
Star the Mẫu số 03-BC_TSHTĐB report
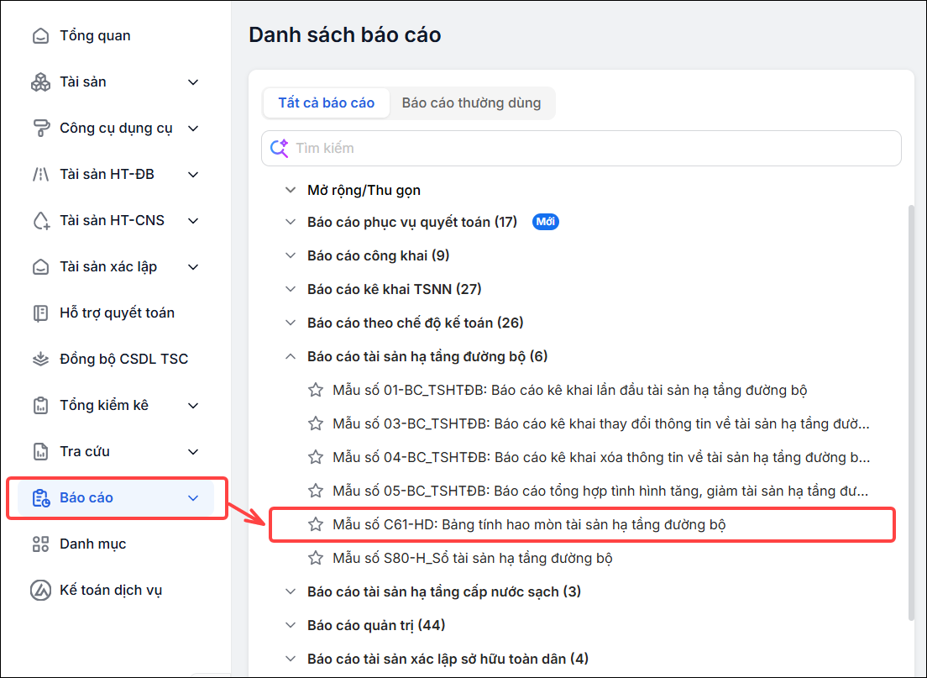(316, 423)
